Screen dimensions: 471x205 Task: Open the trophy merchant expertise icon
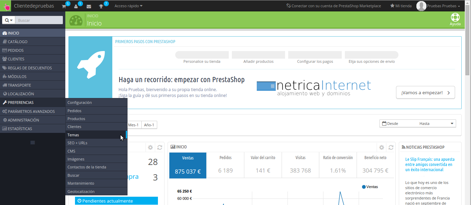(101, 6)
